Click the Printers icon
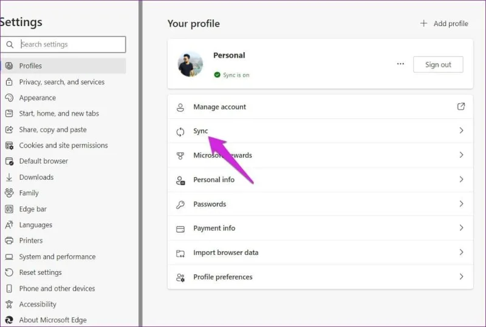This screenshot has height=327, width=486. [x=9, y=241]
